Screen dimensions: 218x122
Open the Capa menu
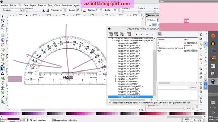click(26, 5)
